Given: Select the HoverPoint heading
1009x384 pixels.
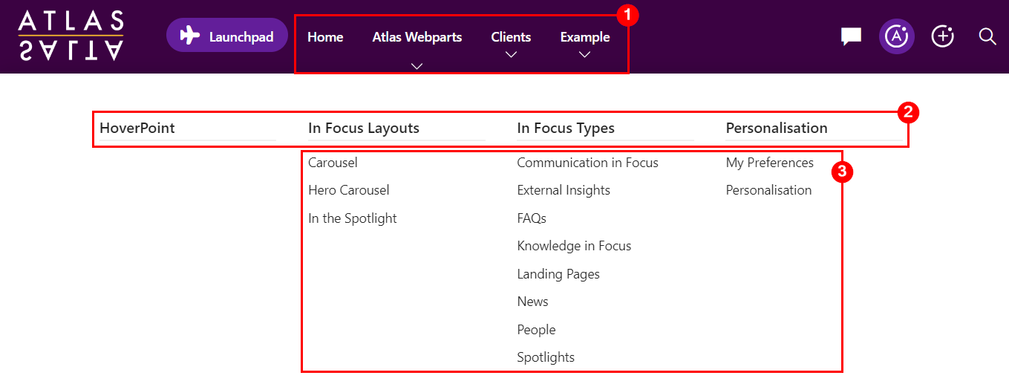Looking at the screenshot, I should coord(137,128).
